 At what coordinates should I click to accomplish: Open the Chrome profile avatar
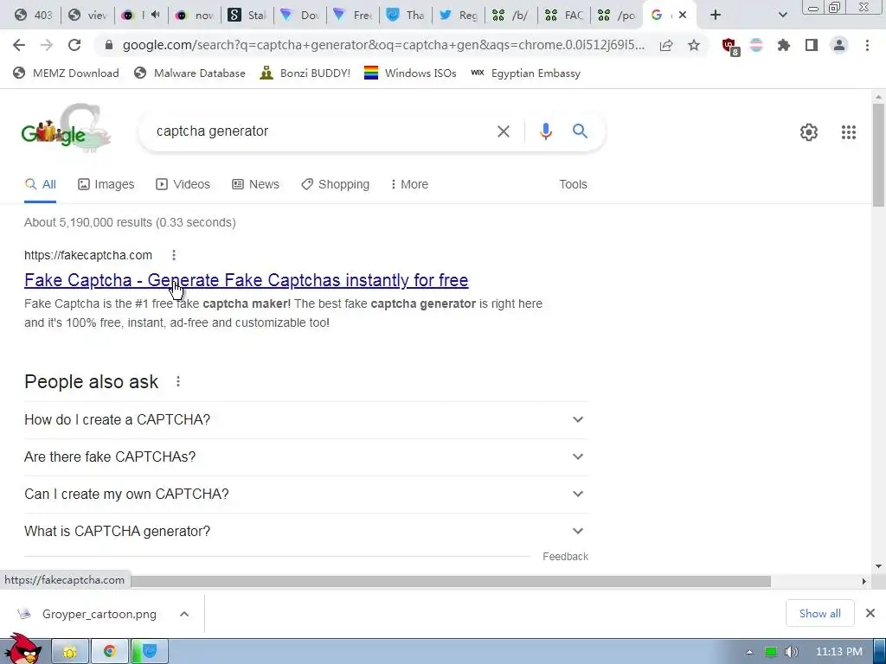pos(839,45)
